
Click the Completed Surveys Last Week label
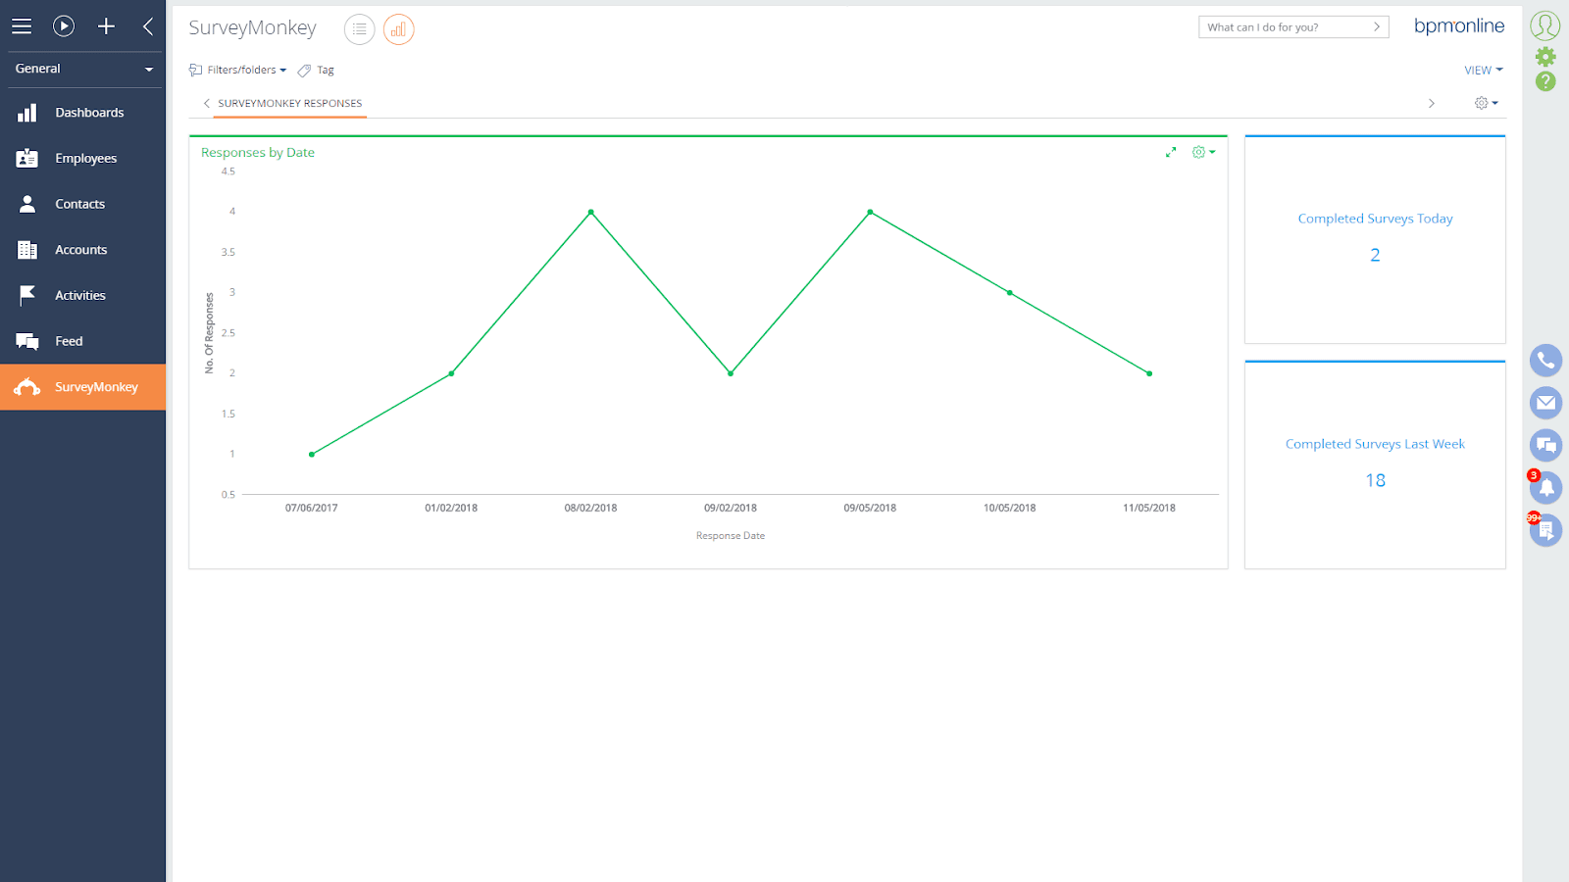[x=1375, y=444]
